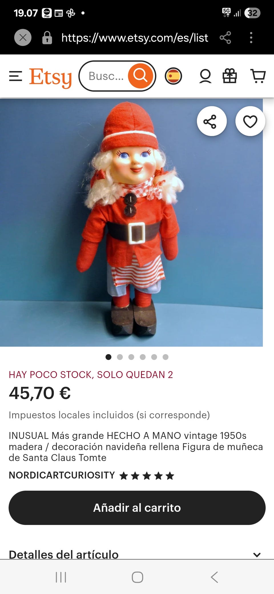Image resolution: width=274 pixels, height=594 pixels.
Task: Open the Etsy hamburger menu
Action: tap(15, 76)
